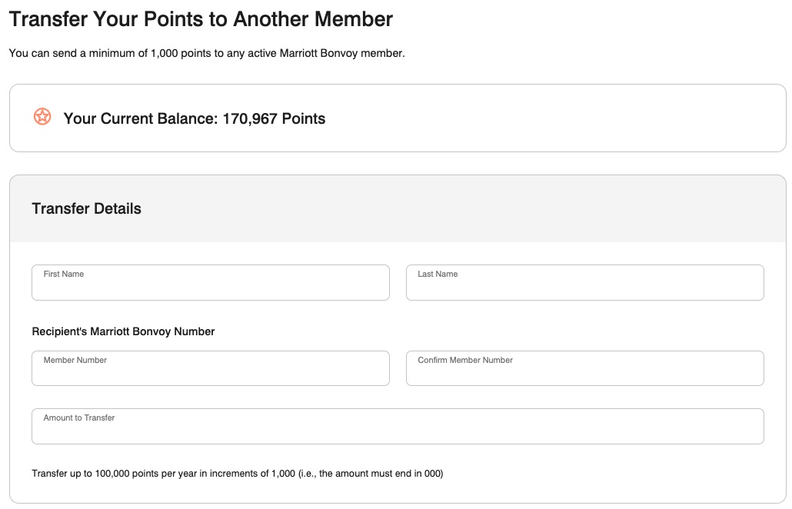This screenshot has height=509, width=792.
Task: Click the 100,000 points per year helper text
Action: 237,474
